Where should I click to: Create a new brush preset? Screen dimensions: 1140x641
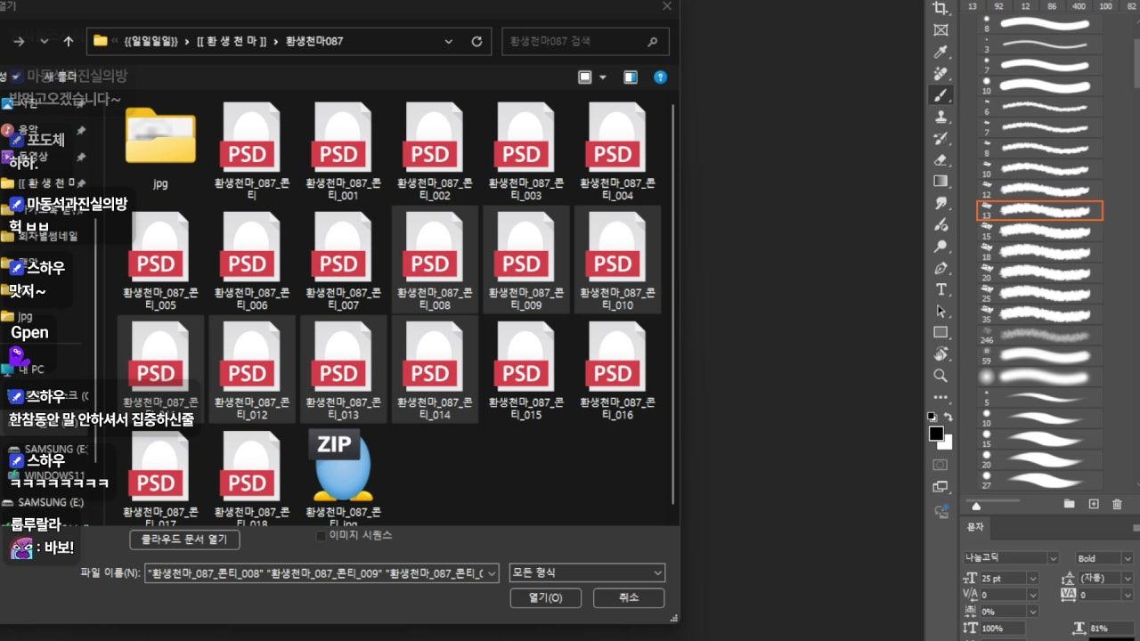click(1095, 505)
